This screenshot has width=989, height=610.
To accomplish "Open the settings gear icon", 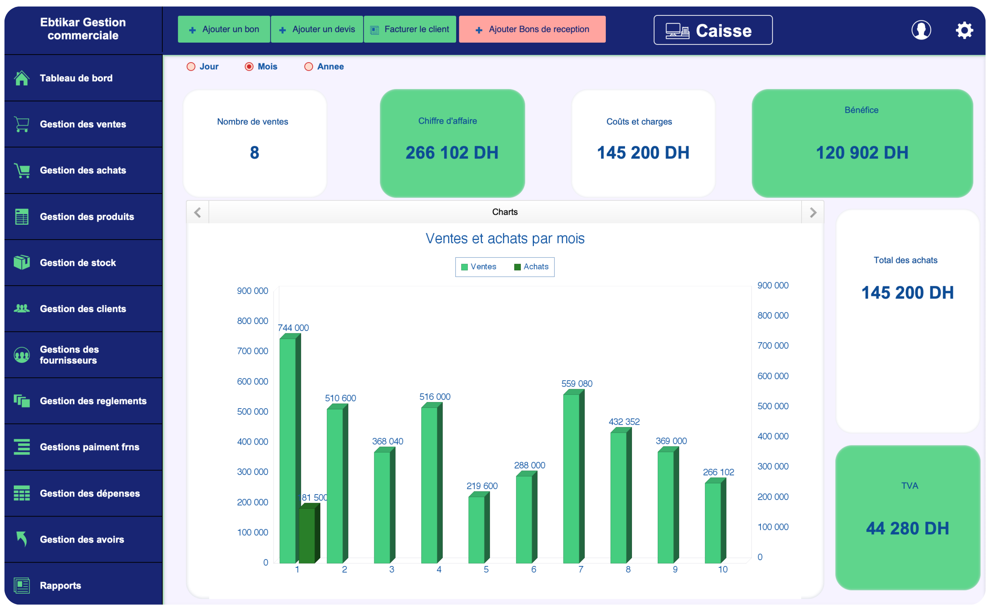I will 964,30.
